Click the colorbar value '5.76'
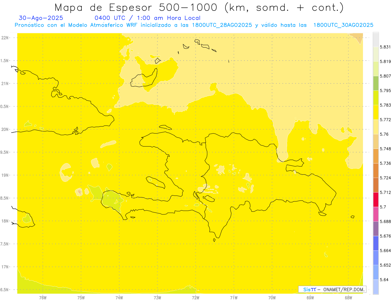The height and width of the screenshot is (302, 391). [384, 134]
